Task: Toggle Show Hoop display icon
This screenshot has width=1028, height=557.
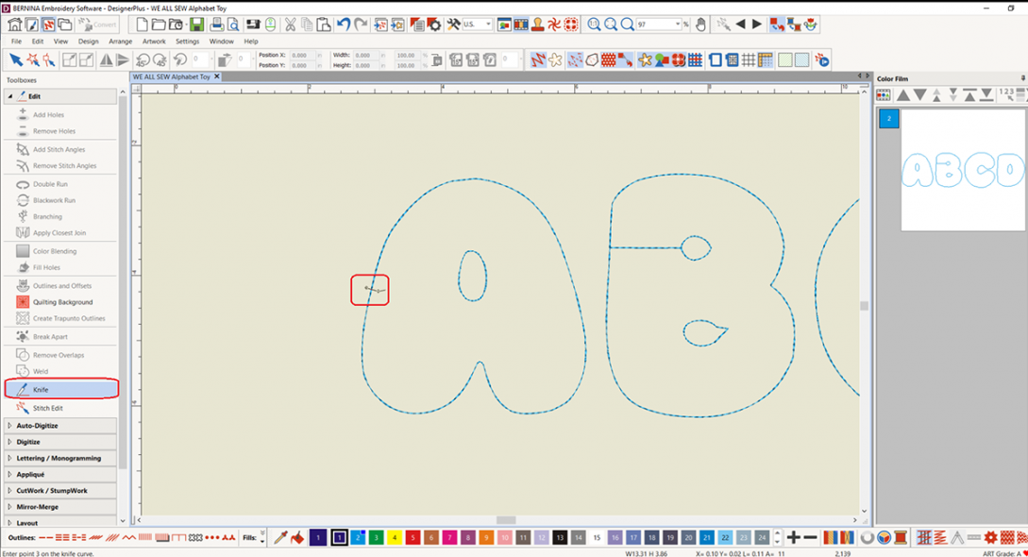Action: pyautogui.click(x=716, y=60)
